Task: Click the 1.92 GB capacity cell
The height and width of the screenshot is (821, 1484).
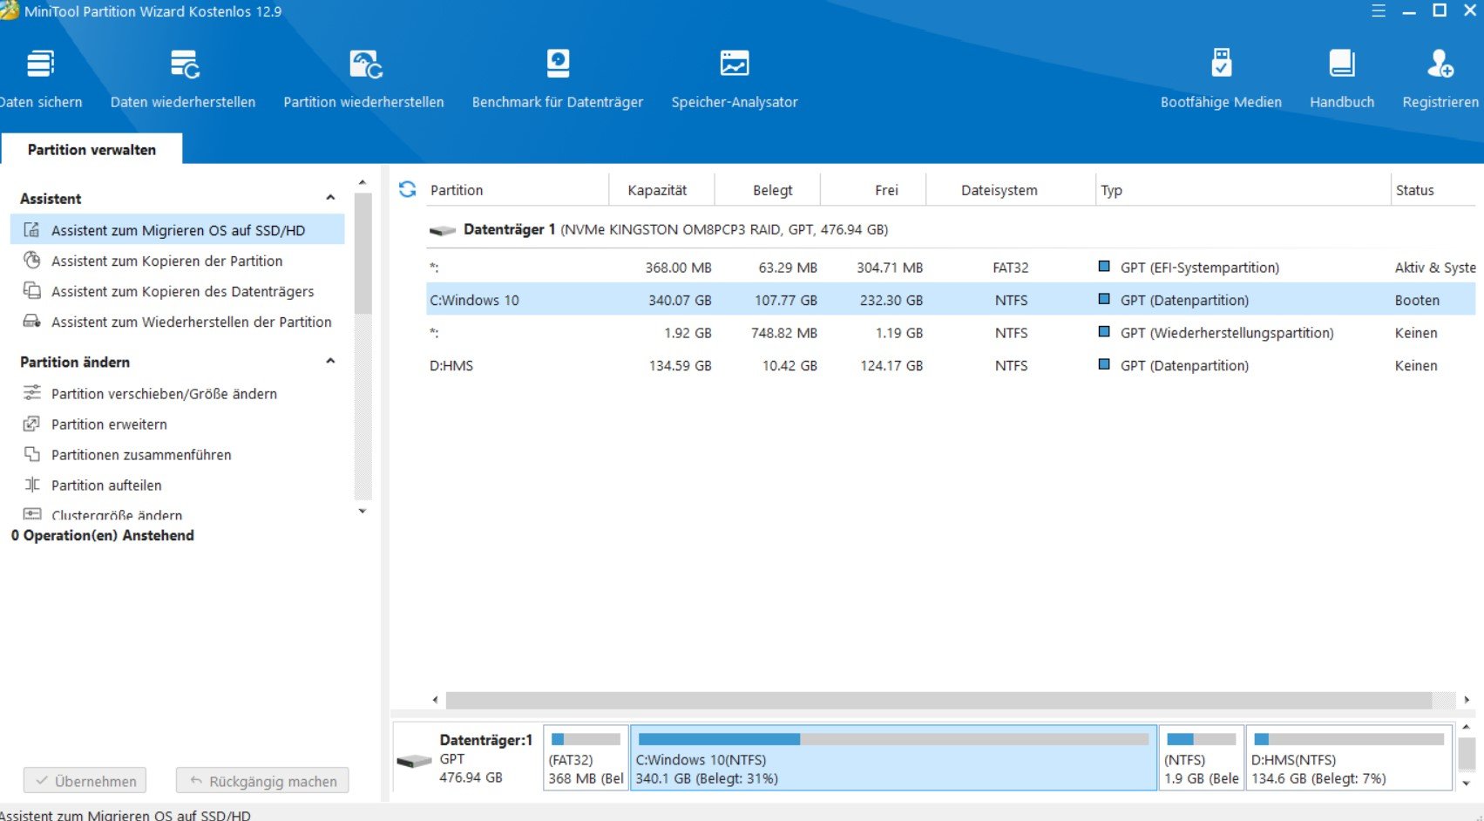Action: [x=688, y=333]
